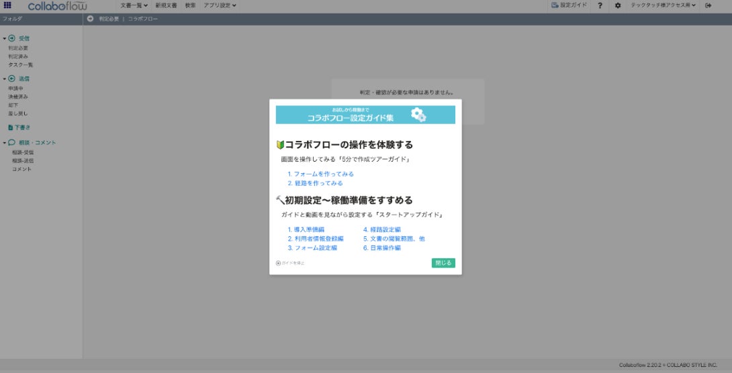732x373 pixels.
Task: Select 判定必要 in the folder tree
Action: point(18,48)
